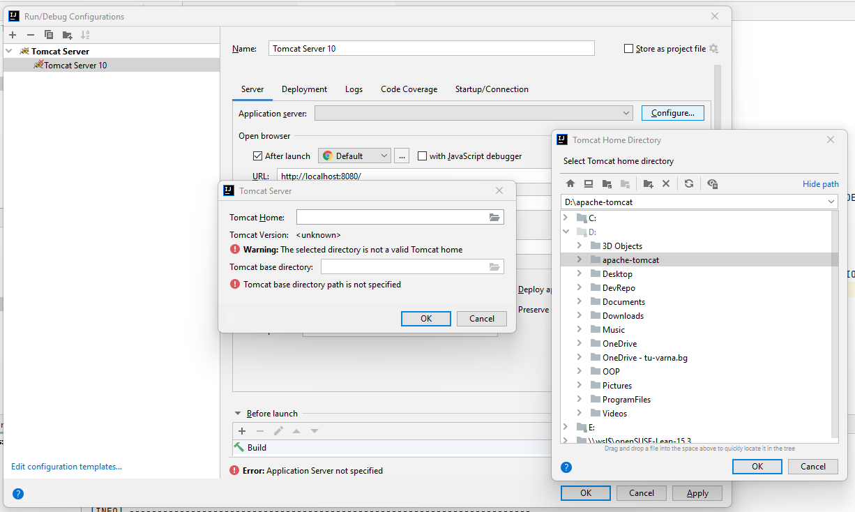This screenshot has height=512, width=855.
Task: Copy the selected run configuration
Action: click(49, 35)
